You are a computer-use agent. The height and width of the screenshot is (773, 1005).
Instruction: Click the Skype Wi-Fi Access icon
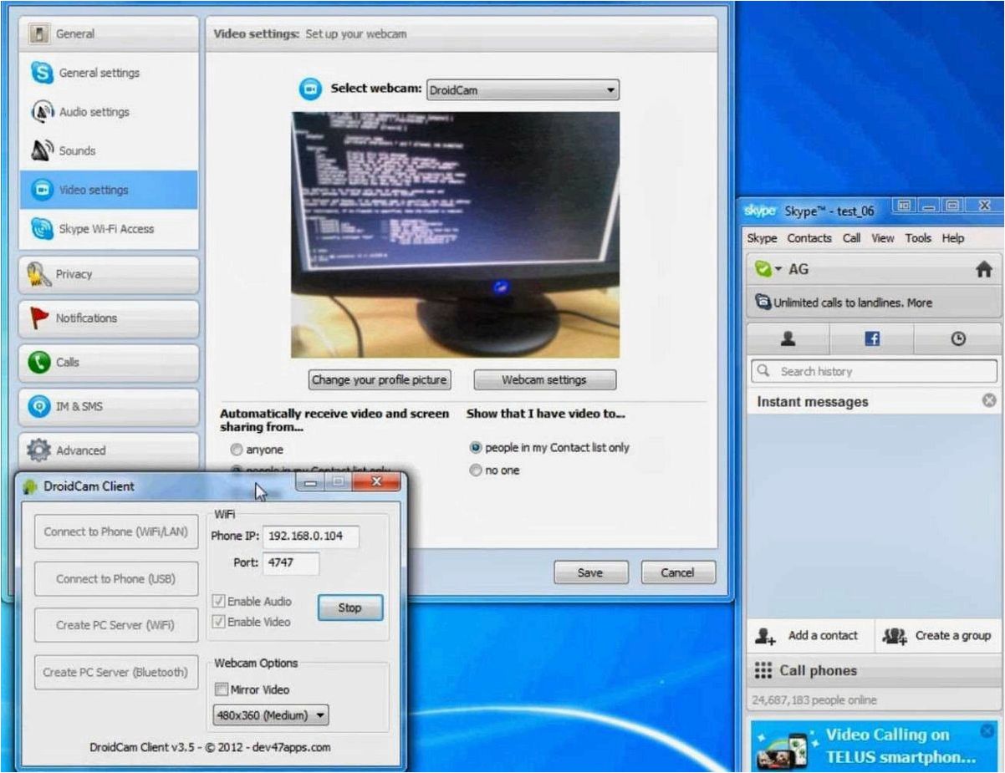point(42,228)
